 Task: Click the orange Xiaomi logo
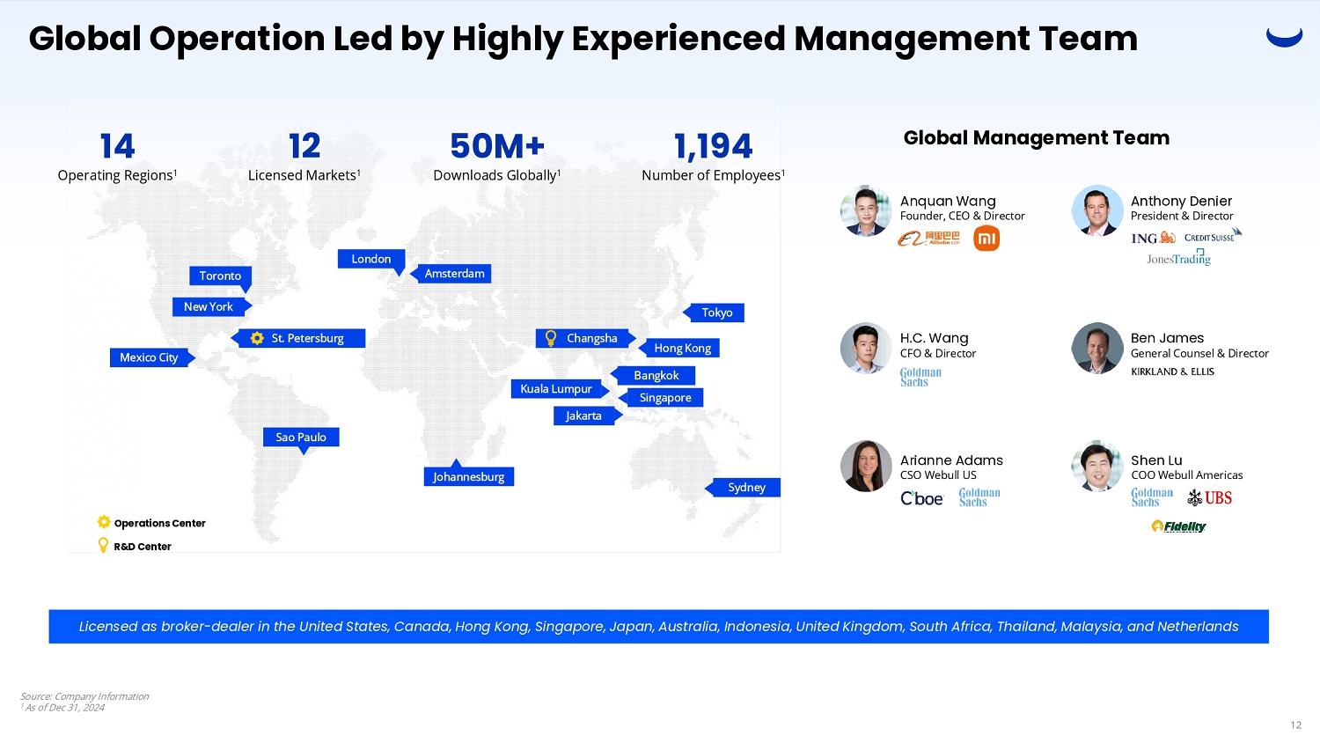pyautogui.click(x=986, y=239)
